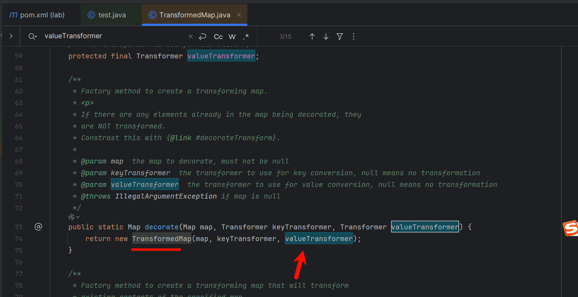
Task: Click the AI assistant icon above decorate method
Action: (x=71, y=217)
